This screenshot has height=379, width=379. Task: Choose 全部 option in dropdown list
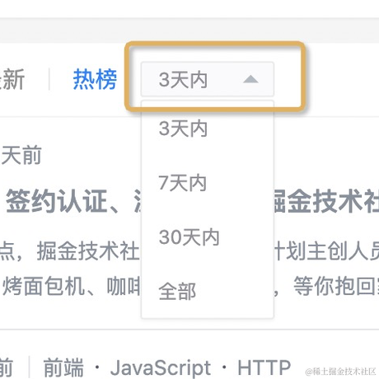click(208, 292)
